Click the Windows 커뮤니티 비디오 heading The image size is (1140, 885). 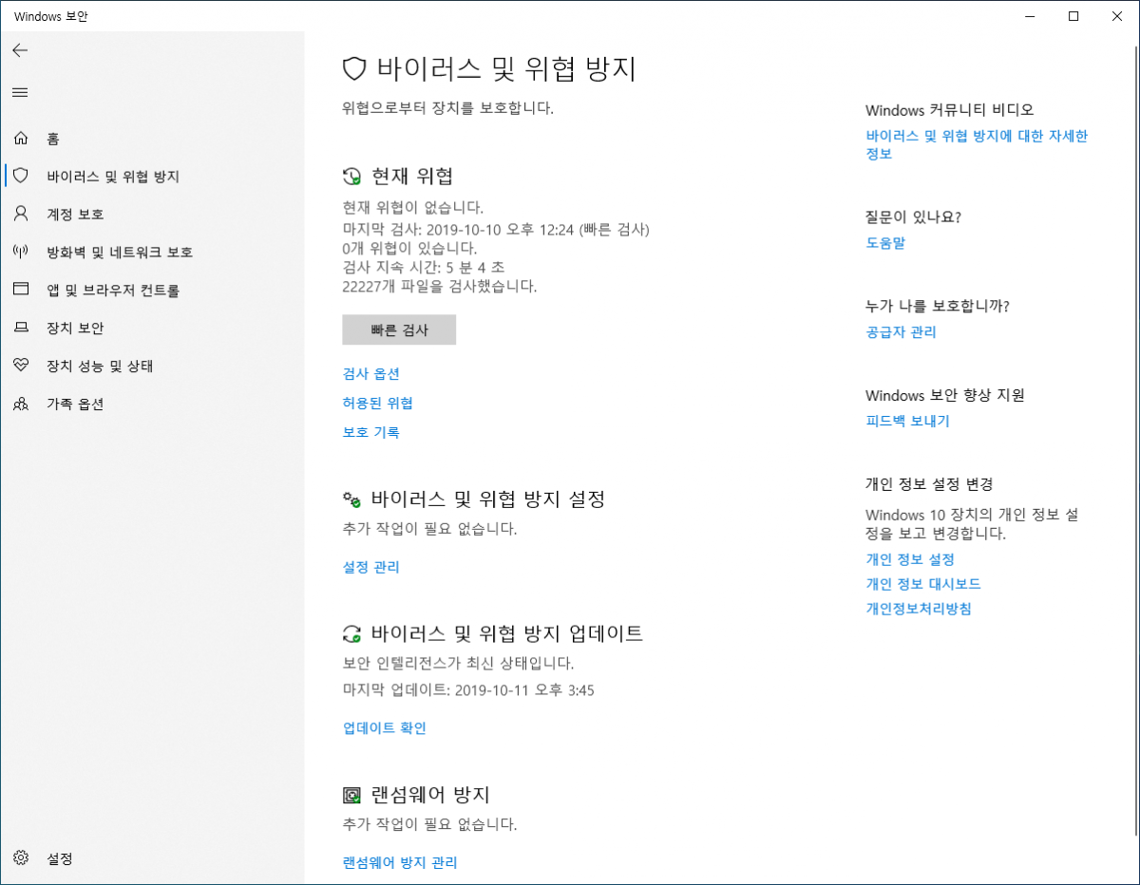coord(950,110)
